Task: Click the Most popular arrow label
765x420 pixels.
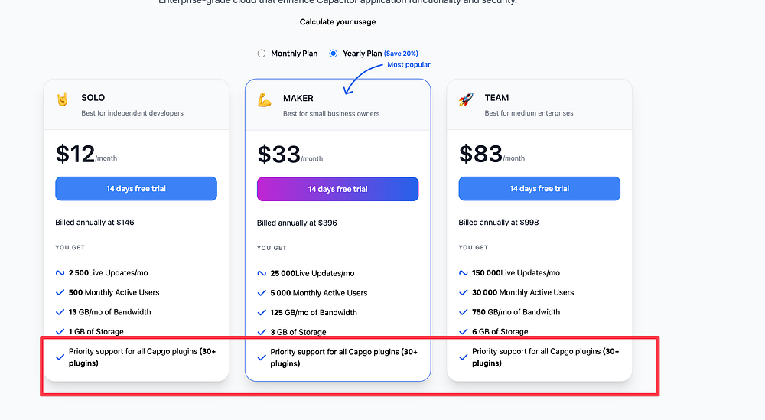Action: click(x=409, y=65)
